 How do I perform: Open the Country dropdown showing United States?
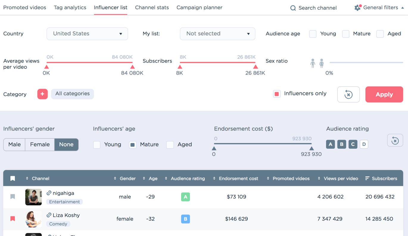(x=87, y=34)
